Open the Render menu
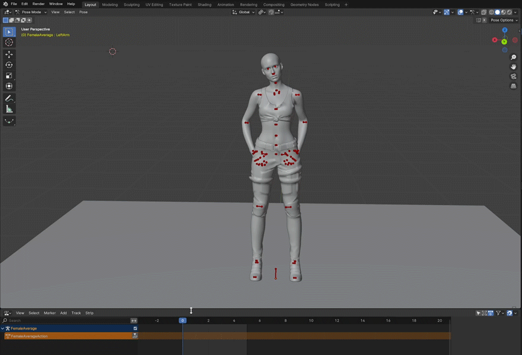 tap(39, 4)
